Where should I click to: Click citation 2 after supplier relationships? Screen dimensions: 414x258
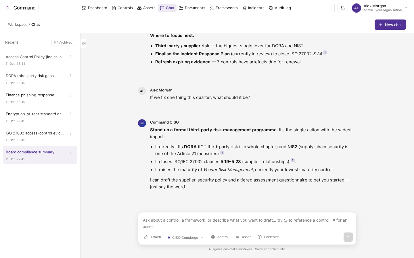(x=293, y=160)
